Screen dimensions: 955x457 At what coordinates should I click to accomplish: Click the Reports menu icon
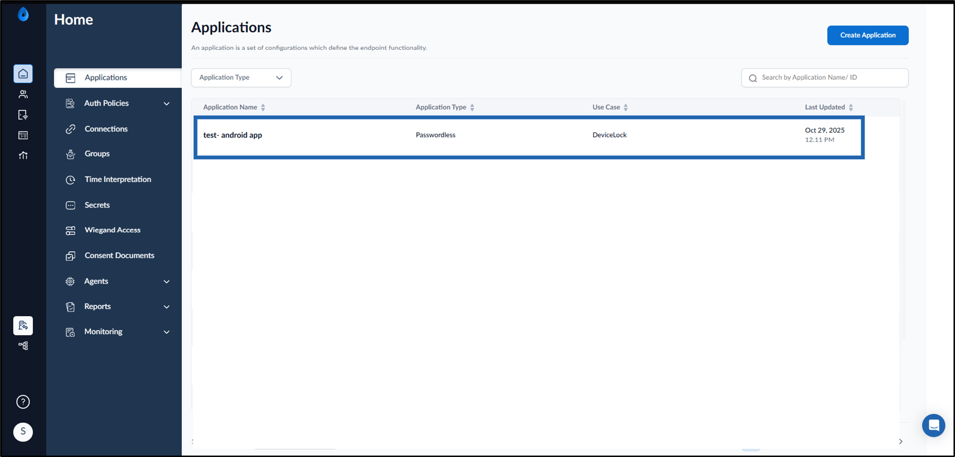tap(70, 307)
